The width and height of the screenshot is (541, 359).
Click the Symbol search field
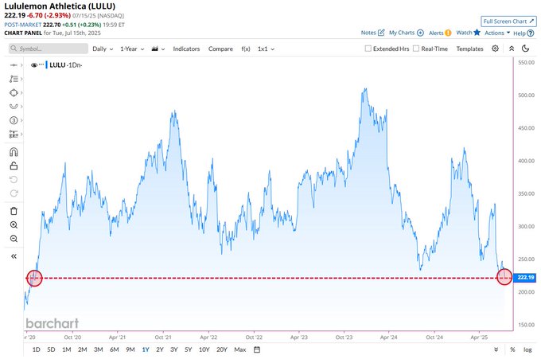coord(49,49)
